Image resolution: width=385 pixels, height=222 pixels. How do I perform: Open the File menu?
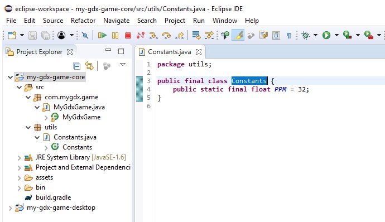(x=11, y=21)
